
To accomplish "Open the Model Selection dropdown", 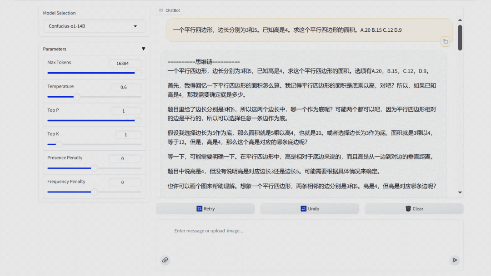I will [x=94, y=26].
